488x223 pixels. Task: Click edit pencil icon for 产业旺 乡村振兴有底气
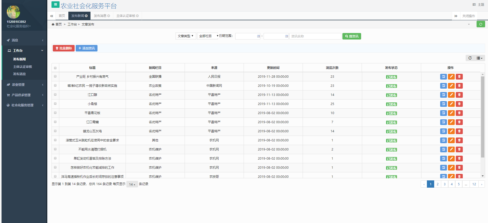tap(451, 77)
